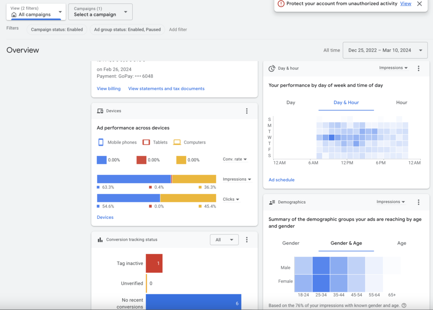Open the Conversion tracking status overflow menu
Screen dimensions: 433x310
(247, 239)
